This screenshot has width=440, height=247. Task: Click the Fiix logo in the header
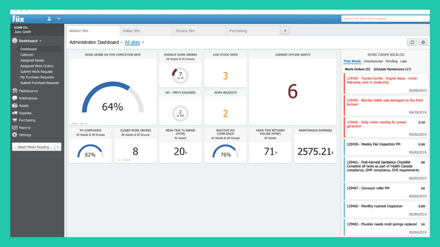(18, 19)
